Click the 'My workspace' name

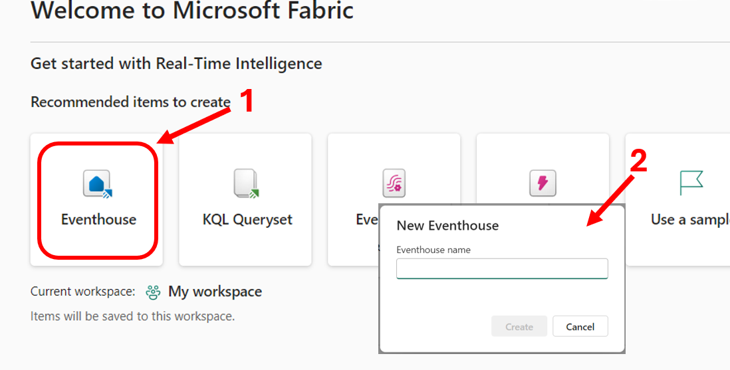tap(215, 292)
